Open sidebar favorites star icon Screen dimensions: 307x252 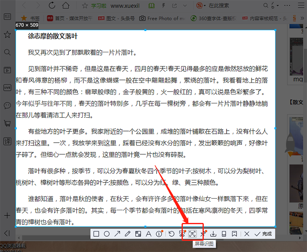coord(7,35)
